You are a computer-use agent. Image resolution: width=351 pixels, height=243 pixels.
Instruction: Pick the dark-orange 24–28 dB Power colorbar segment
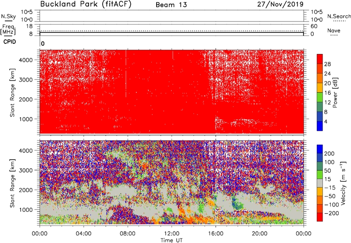coord(320,68)
